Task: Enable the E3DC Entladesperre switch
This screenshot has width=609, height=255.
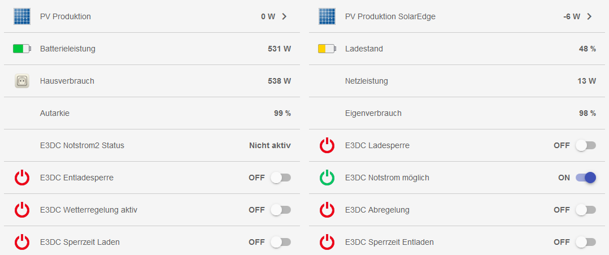Action: [280, 178]
